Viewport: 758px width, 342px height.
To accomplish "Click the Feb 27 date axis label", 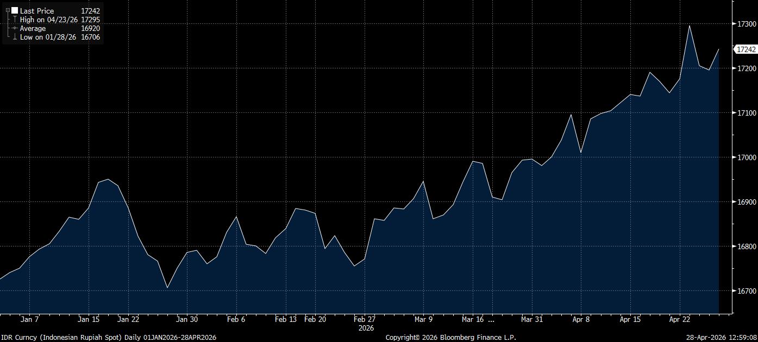I will coord(364,320).
